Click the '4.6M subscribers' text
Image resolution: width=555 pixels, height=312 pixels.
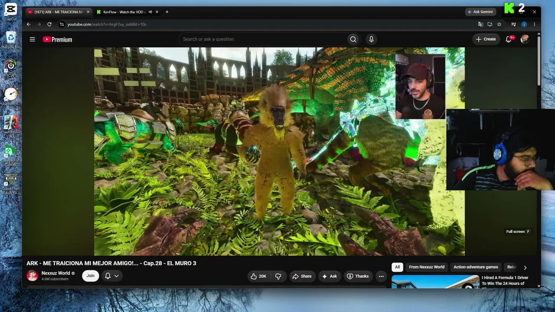pos(55,279)
